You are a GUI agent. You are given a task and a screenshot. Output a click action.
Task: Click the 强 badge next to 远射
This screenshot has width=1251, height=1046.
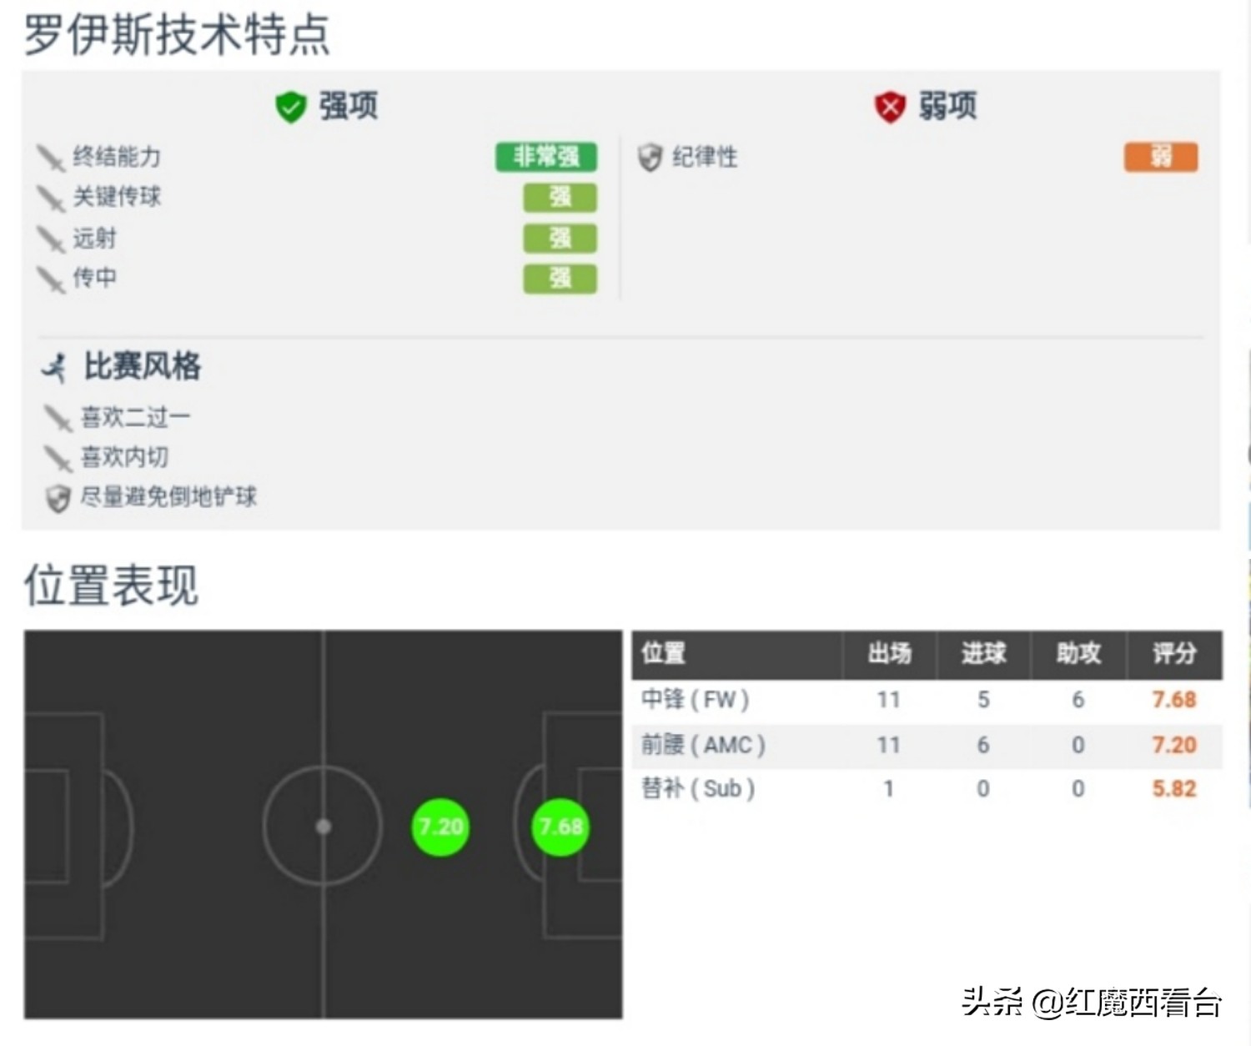pos(559,239)
